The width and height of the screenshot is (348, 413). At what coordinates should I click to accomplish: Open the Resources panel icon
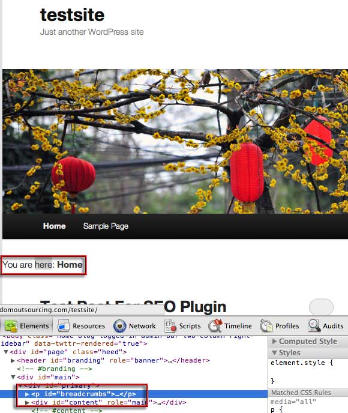pos(64,326)
